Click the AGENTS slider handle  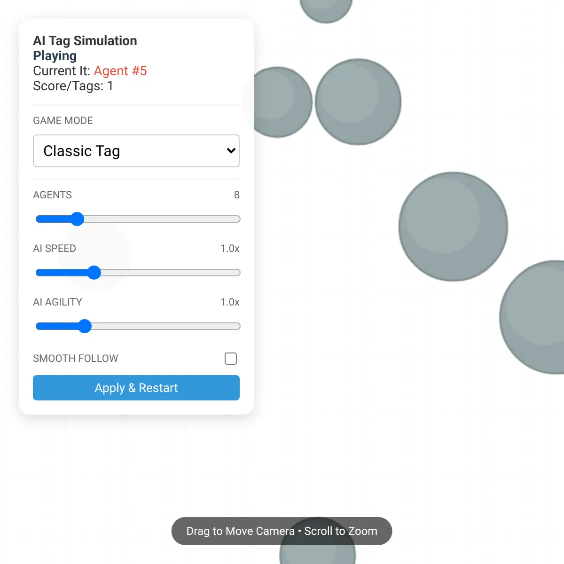point(77,219)
